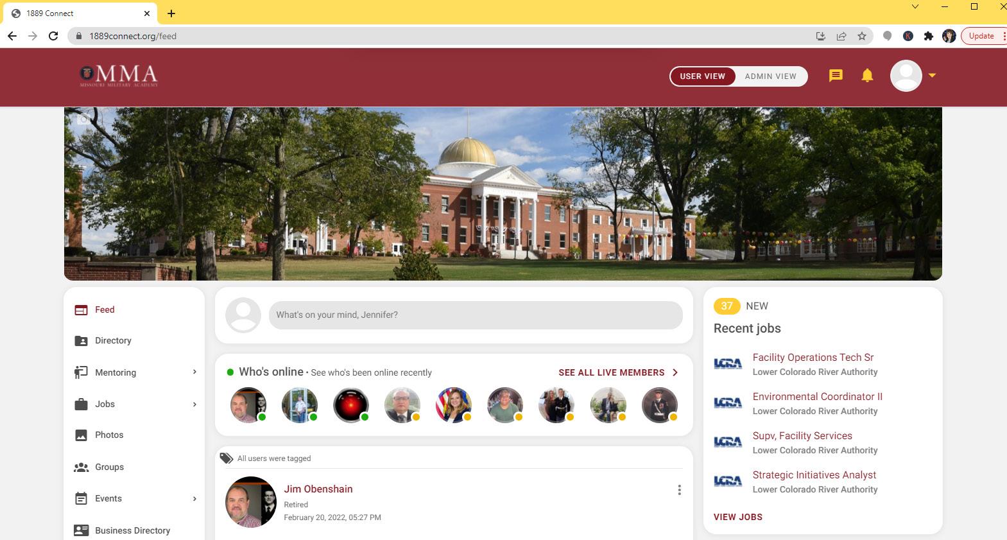Open the profile avatar dropdown arrow

click(932, 76)
